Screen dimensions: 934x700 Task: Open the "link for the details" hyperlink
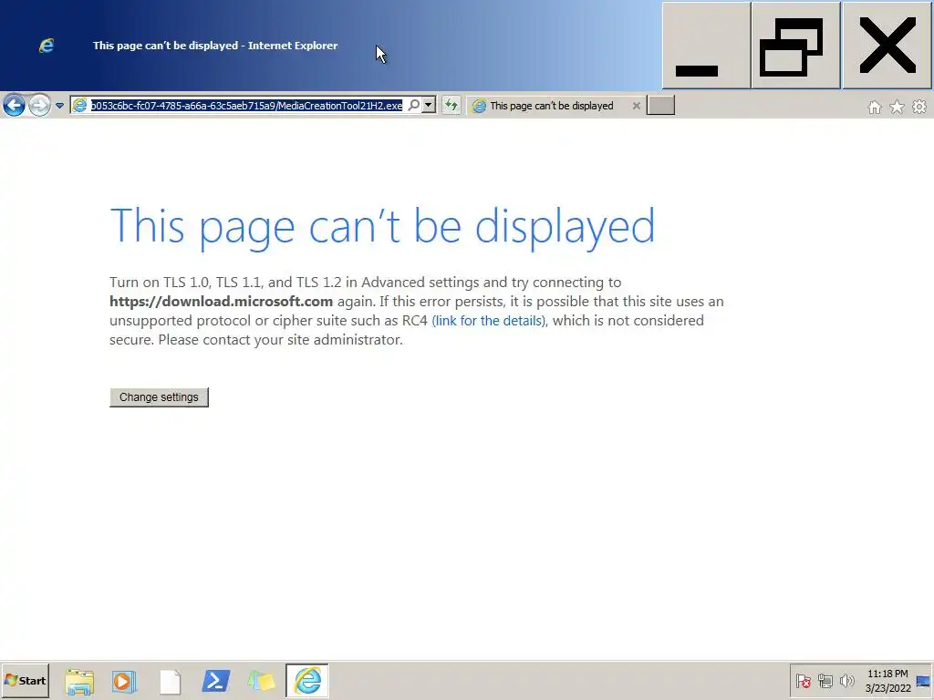(489, 321)
